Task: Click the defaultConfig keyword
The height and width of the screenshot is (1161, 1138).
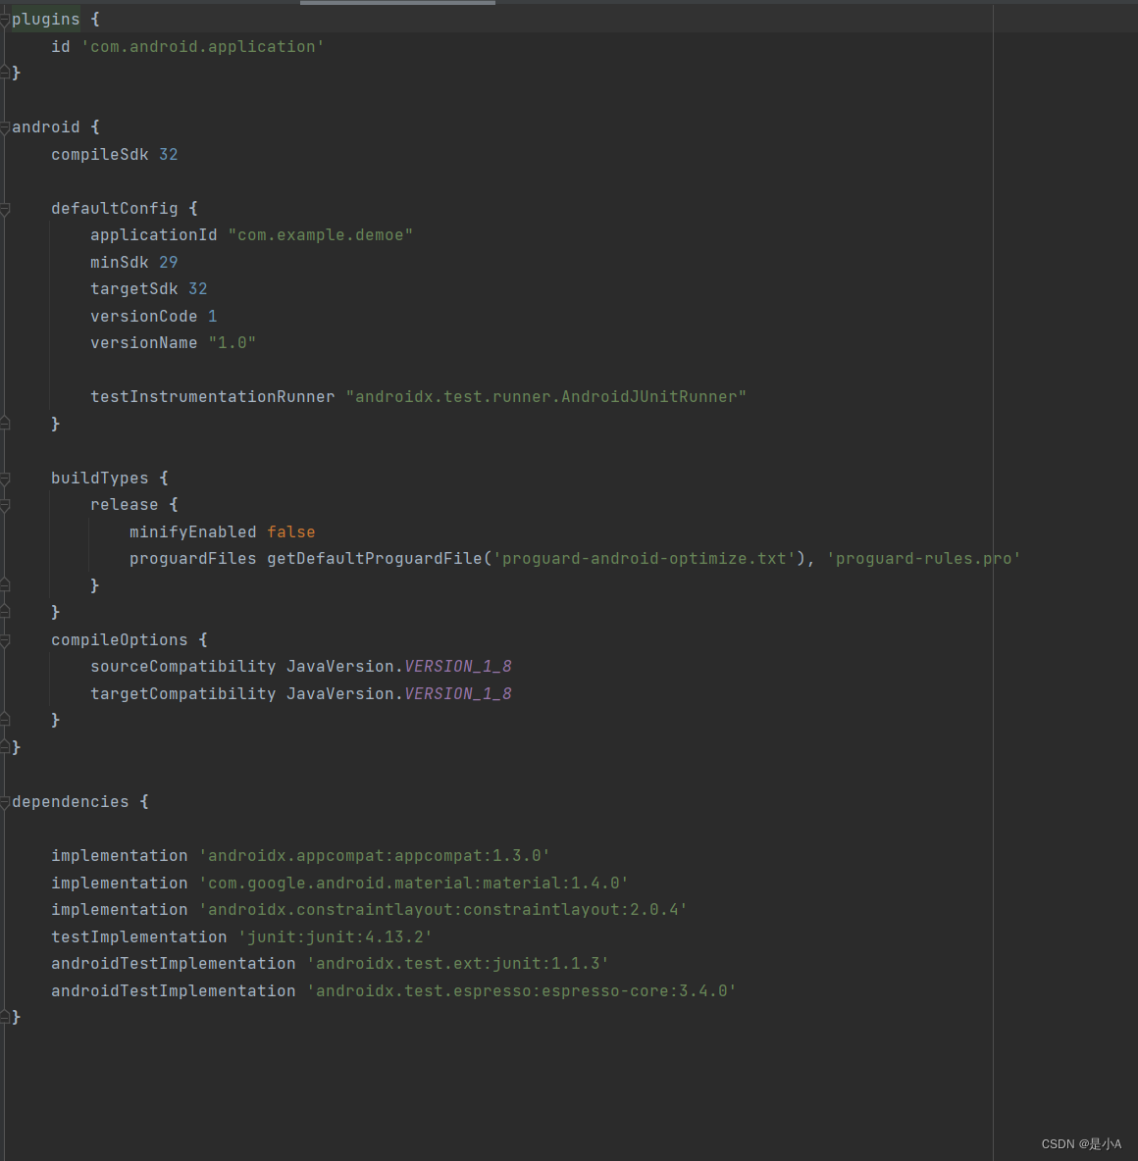Action: 115,209
